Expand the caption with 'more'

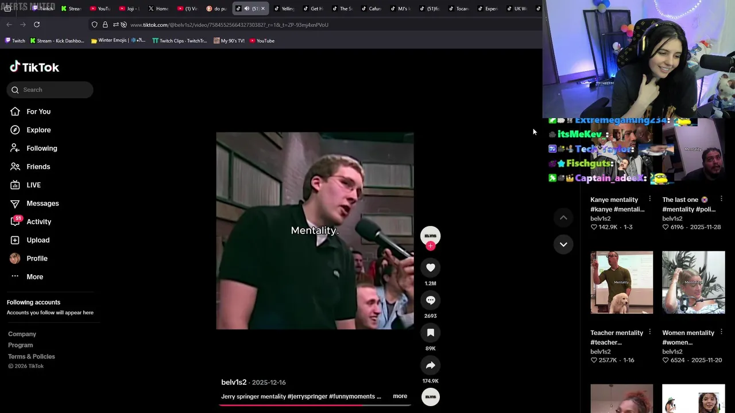click(x=400, y=396)
